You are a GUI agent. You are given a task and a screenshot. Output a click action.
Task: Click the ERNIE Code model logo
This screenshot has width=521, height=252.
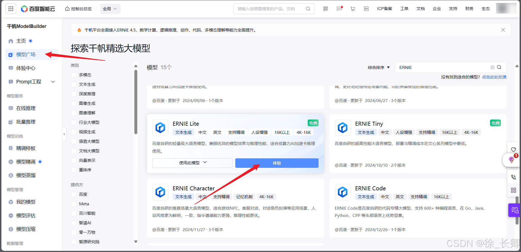pyautogui.click(x=342, y=192)
